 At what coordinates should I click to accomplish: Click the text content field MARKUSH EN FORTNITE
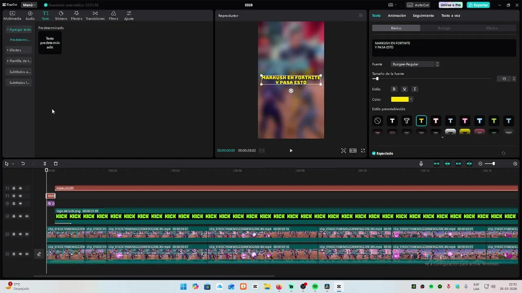(444, 48)
